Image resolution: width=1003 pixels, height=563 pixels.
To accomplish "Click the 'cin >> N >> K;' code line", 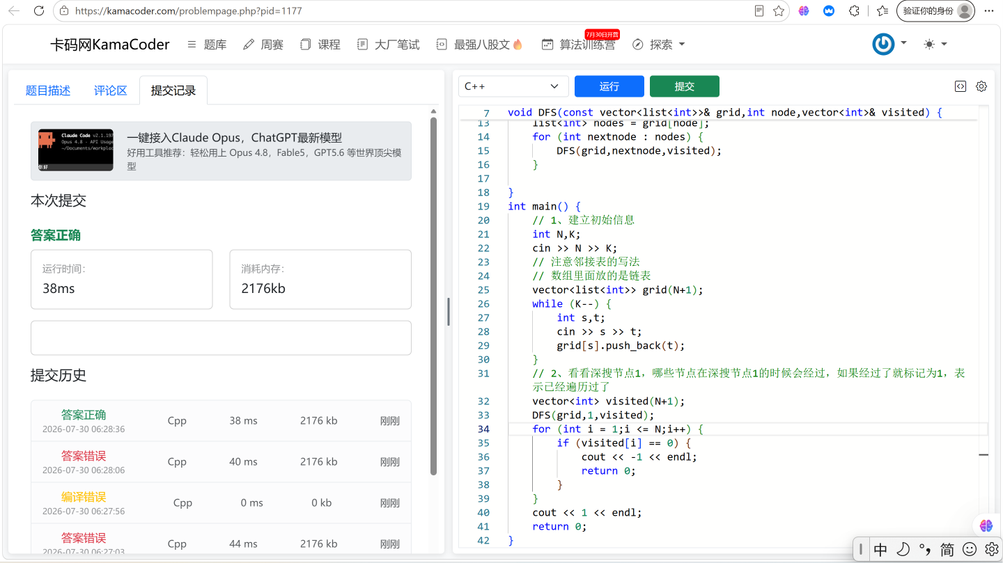I will 575,248.
